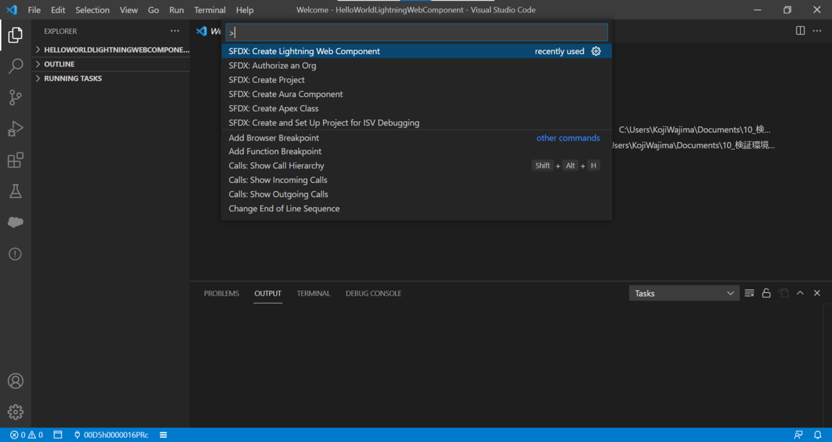The height and width of the screenshot is (442, 832).
Task: Select Add Function Breakpoint command
Action: pos(417,151)
